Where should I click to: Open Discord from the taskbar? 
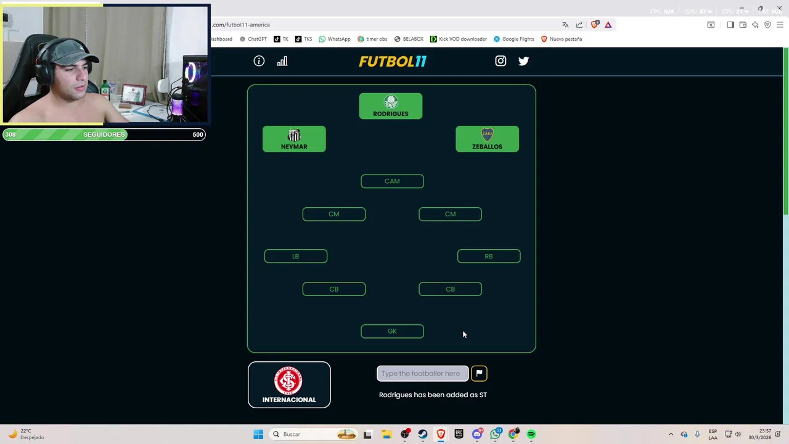[477, 434]
